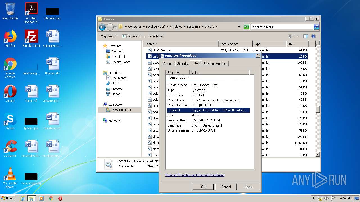Click Chrome icon in the taskbar
This screenshot has width=360, height=202.
point(51,198)
